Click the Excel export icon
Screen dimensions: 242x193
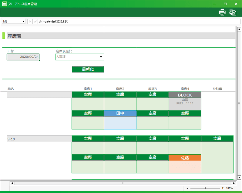pos(233,12)
